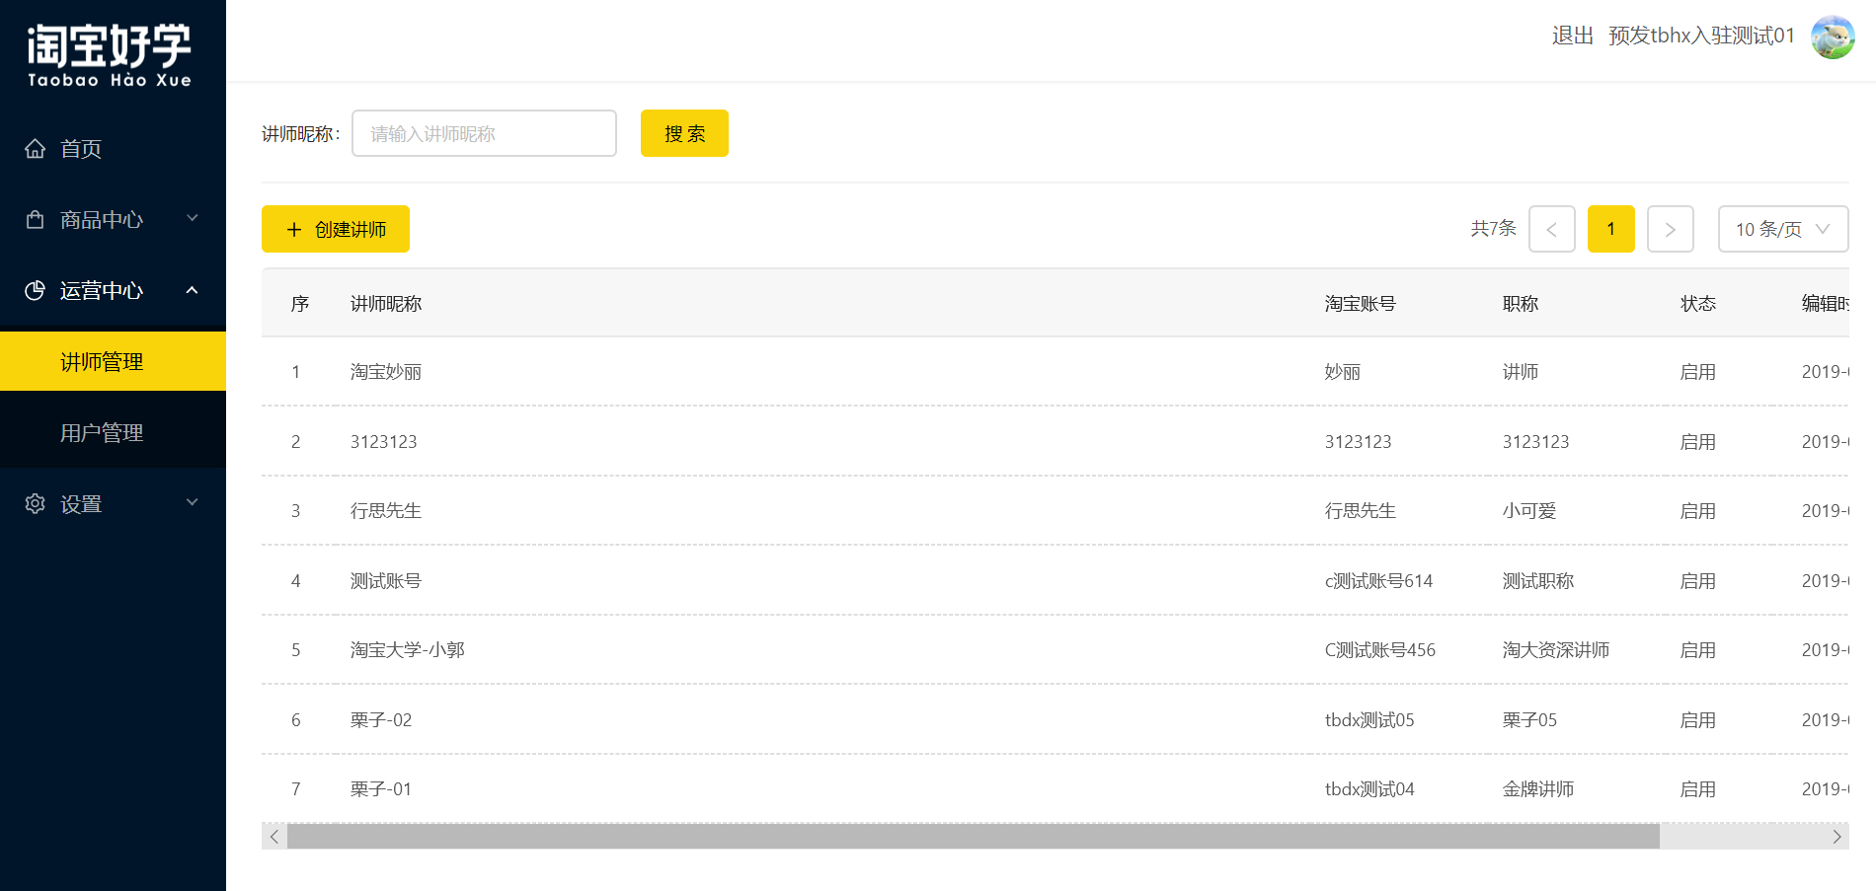Click the 退出 logout link
Viewport: 1876px width, 891px height.
point(1573,37)
